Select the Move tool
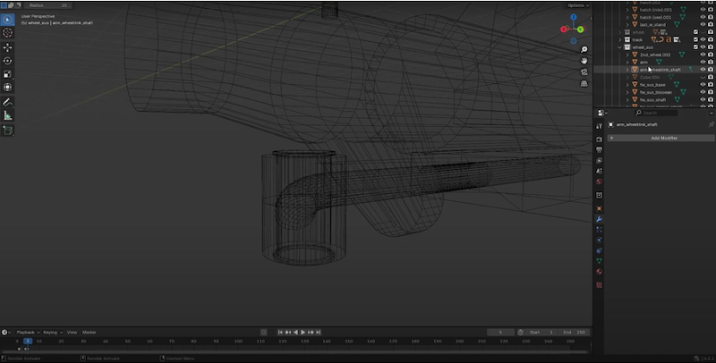 click(8, 47)
